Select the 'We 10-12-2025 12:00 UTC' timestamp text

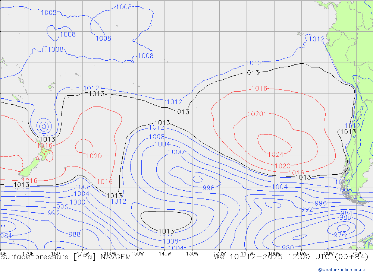(x=272, y=257)
